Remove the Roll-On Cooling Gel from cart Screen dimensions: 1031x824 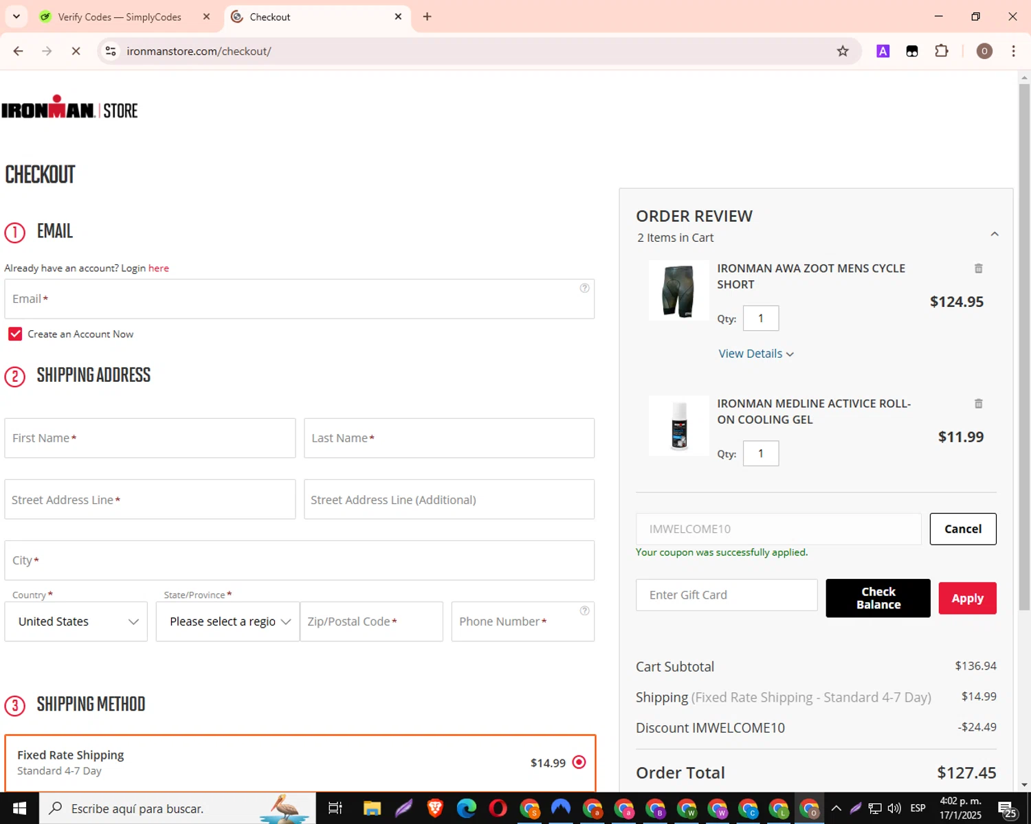[x=979, y=404]
